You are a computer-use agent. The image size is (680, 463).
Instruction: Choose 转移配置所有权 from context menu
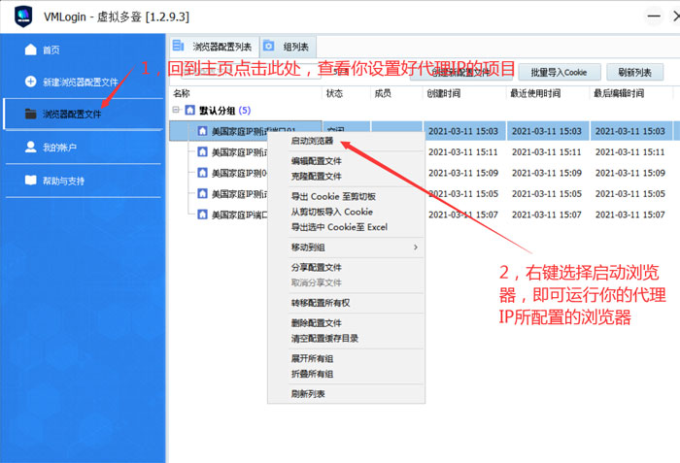pyautogui.click(x=321, y=303)
